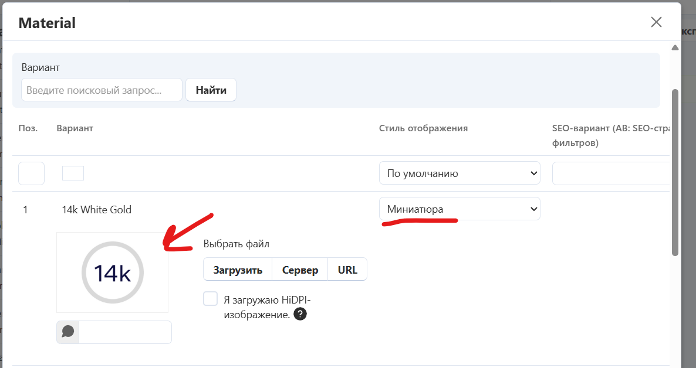Click the small variant filter box
Viewport: 696px width, 368px height.
(73, 173)
